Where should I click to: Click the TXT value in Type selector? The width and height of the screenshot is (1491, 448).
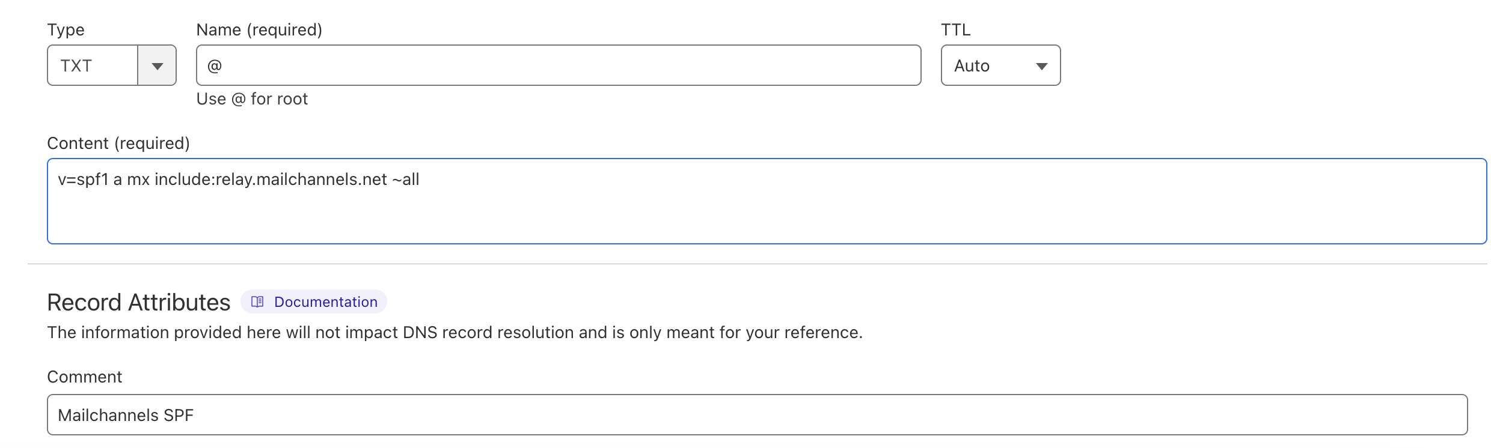coord(76,65)
